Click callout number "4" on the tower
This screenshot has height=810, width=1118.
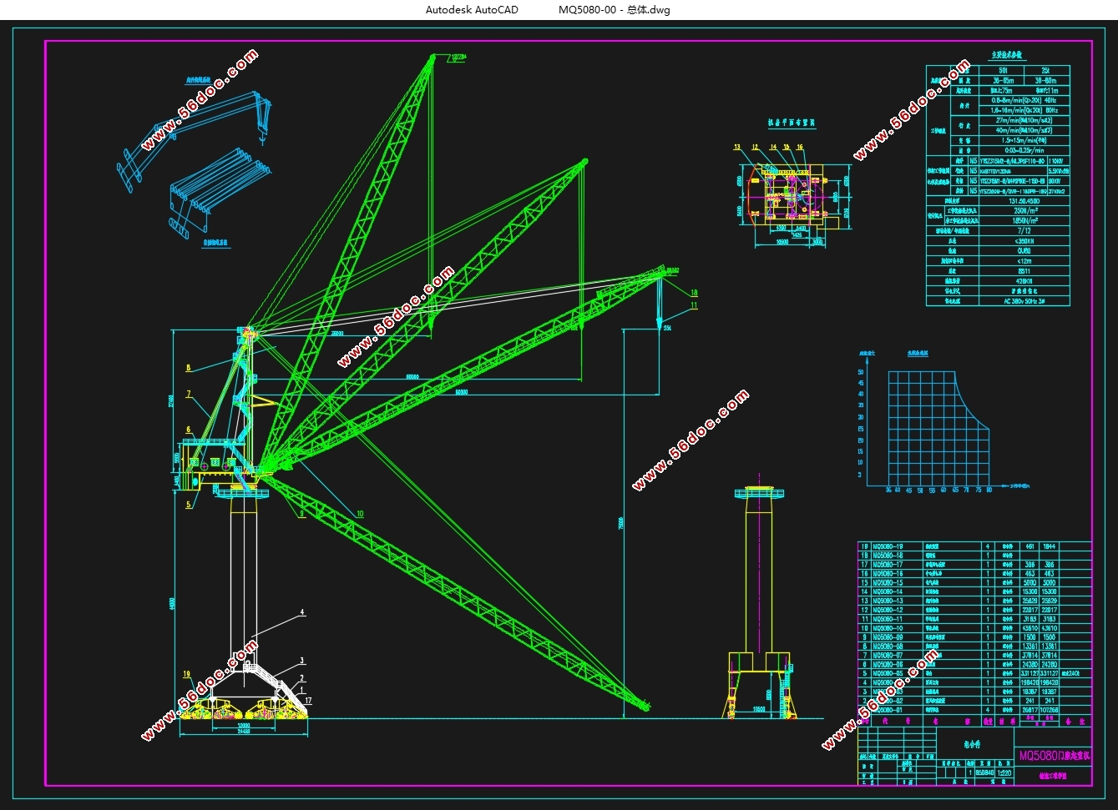point(302,612)
